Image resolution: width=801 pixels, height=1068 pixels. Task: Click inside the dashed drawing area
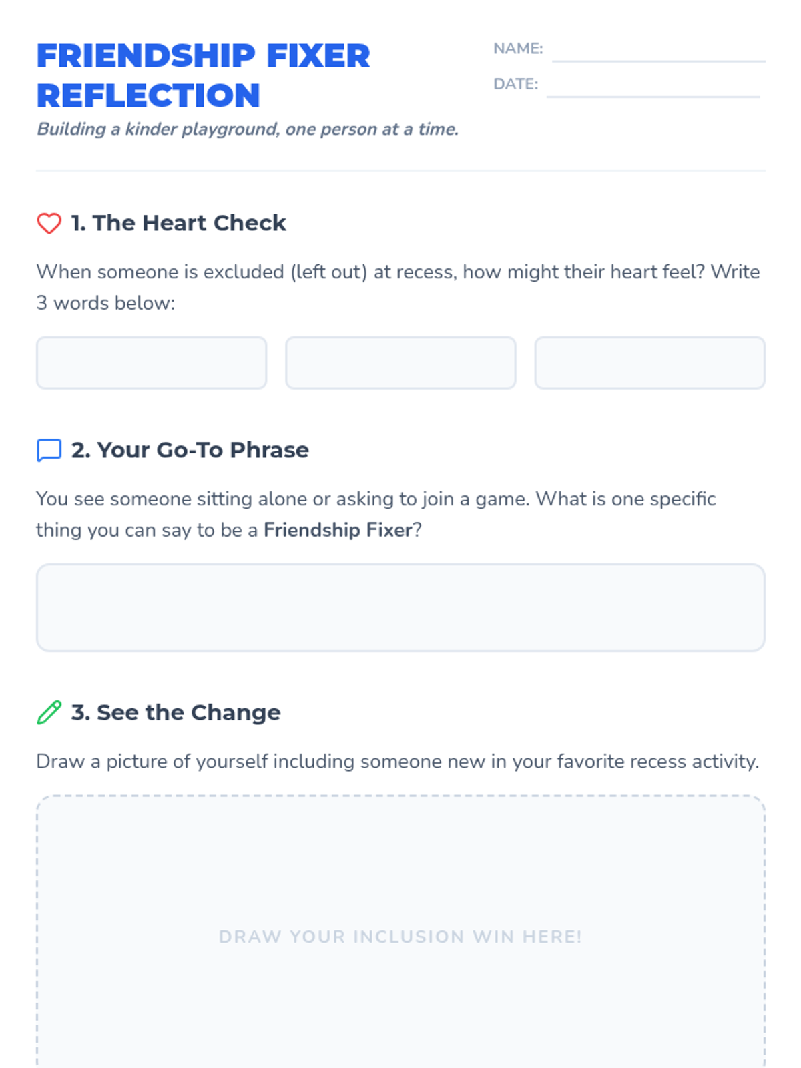point(400,868)
